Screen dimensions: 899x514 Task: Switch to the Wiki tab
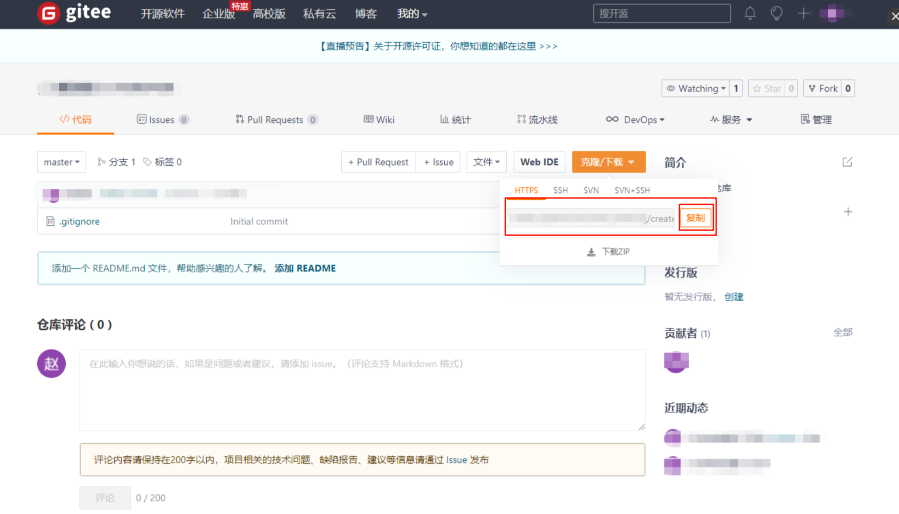point(379,120)
